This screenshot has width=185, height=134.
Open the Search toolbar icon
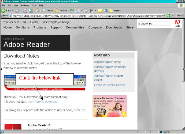click(43, 10)
